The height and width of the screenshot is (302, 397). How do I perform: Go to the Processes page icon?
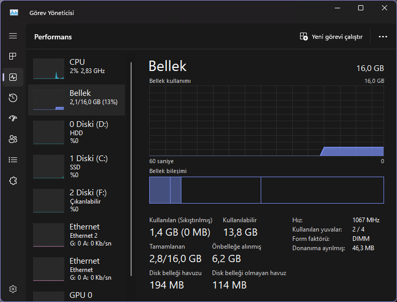click(x=13, y=56)
